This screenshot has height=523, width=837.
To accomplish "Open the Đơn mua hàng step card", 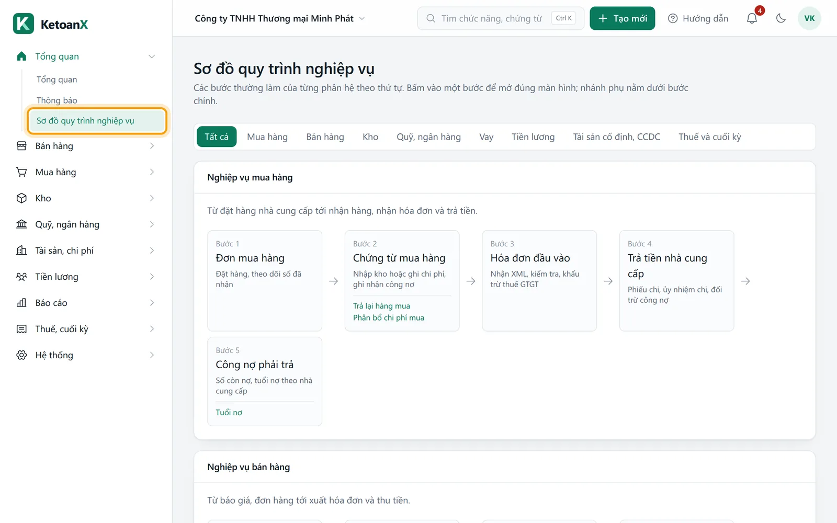I will pyautogui.click(x=265, y=281).
